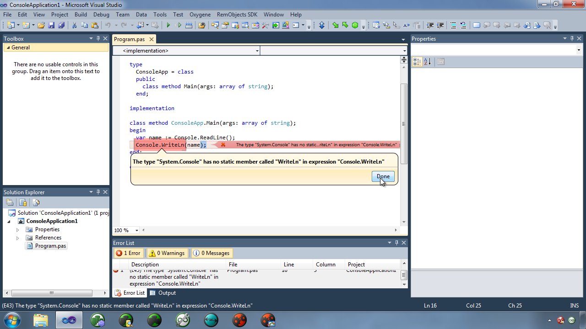Open Windows Explorer from the taskbar
586x329 pixels.
pos(40,320)
